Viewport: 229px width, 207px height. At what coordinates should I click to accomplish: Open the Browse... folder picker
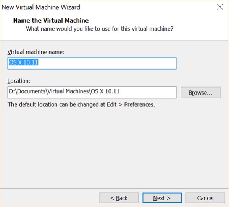[200, 92]
